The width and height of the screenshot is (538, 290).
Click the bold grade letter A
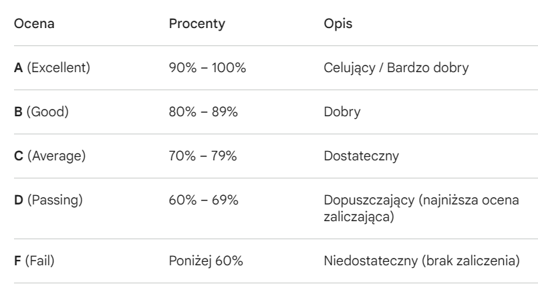(x=18, y=67)
